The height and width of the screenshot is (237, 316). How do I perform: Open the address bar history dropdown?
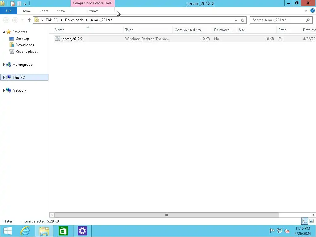[x=236, y=20]
